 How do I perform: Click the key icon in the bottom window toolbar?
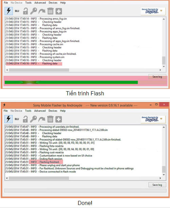pyautogui.click(x=33, y=119)
